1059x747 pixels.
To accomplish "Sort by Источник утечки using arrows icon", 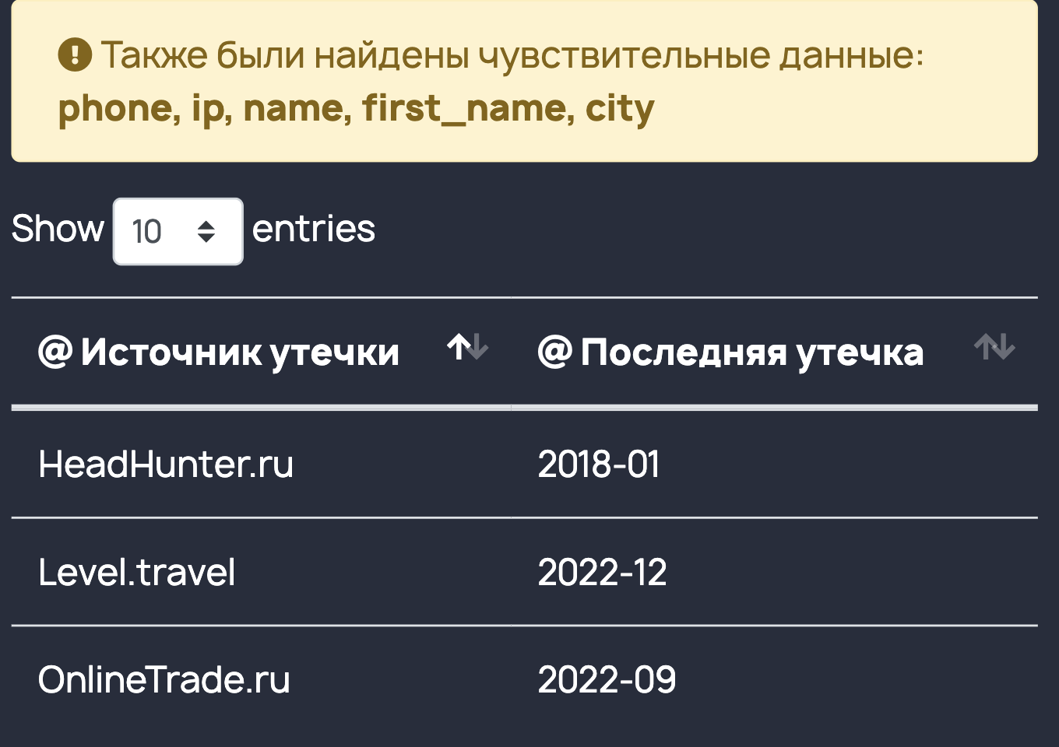I will pos(467,347).
